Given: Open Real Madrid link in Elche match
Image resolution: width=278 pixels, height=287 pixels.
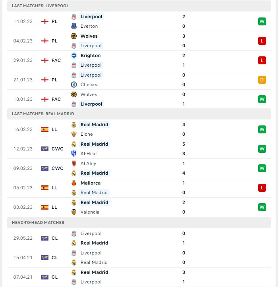Looking at the screenshot, I should tap(94, 125).
